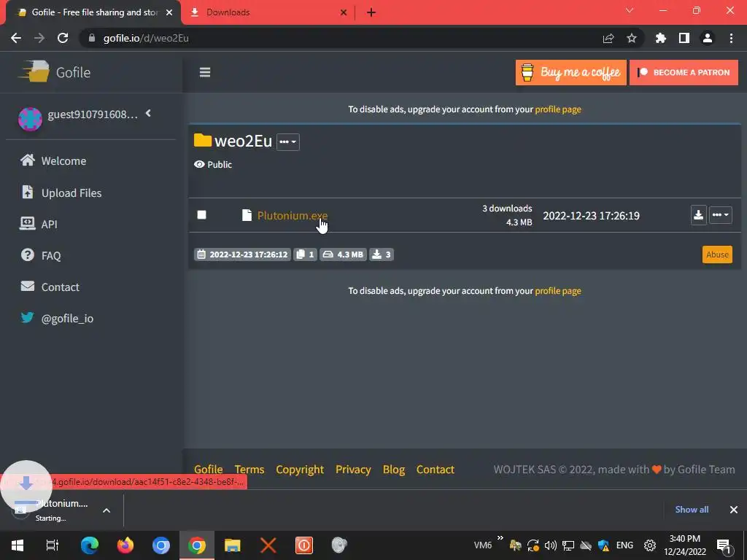This screenshot has width=747, height=560.
Task: Open the Copyright footer link
Action: (300, 470)
